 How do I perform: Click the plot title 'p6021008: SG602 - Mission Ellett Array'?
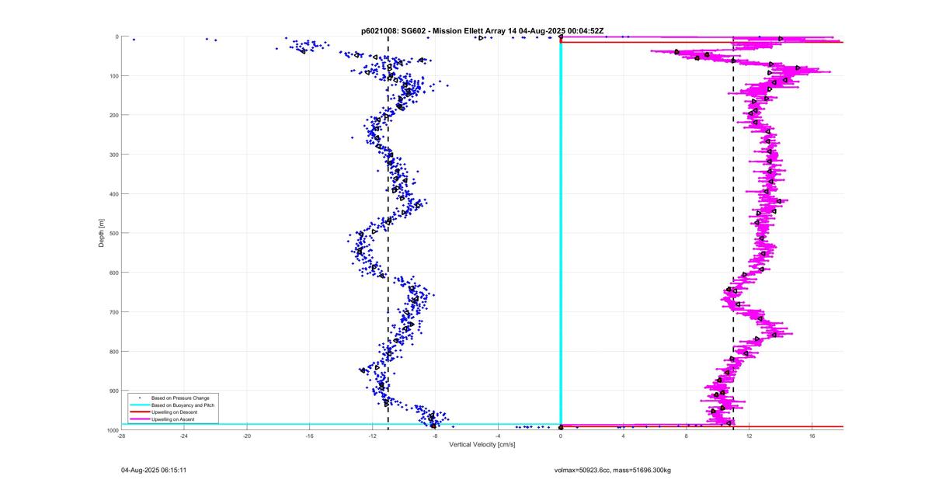[433, 31]
